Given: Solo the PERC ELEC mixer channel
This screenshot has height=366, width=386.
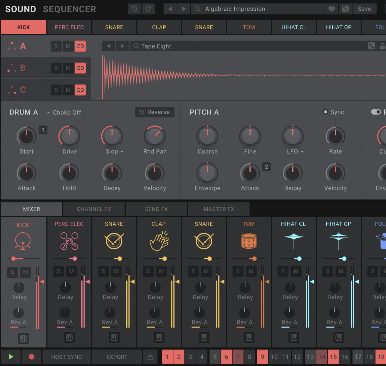Looking at the screenshot, I should [58, 271].
